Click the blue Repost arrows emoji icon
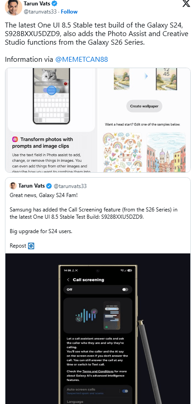193x404 pixels. (31, 246)
